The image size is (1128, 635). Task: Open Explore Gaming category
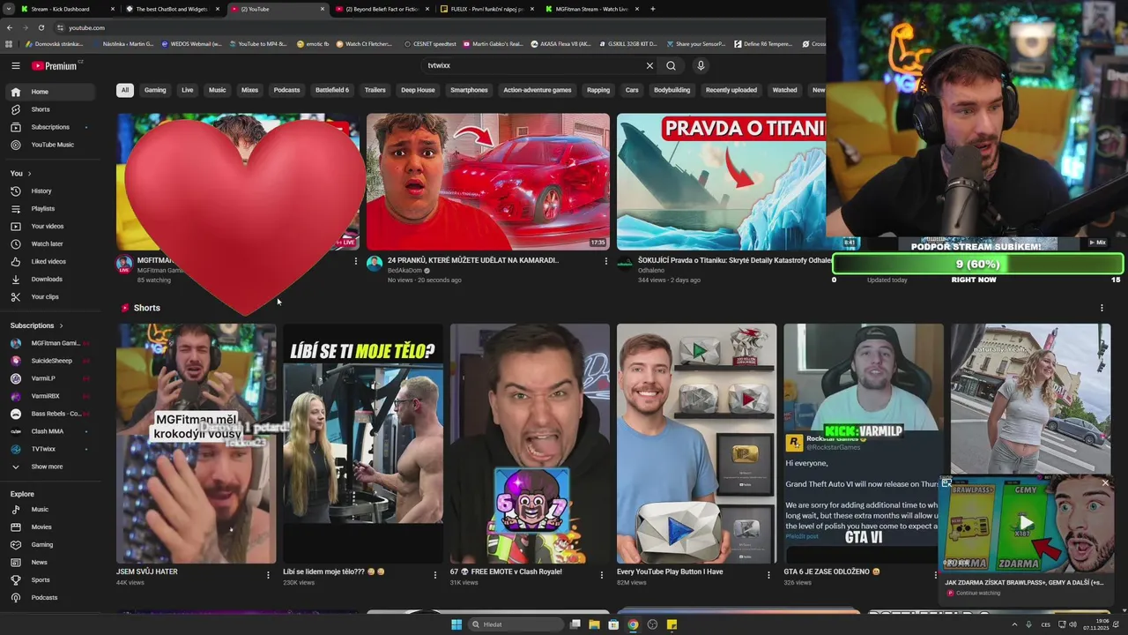[49, 544]
